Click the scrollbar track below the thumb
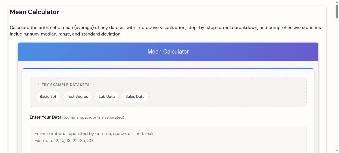Image resolution: width=339 pixels, height=153 pixels. coord(337,85)
